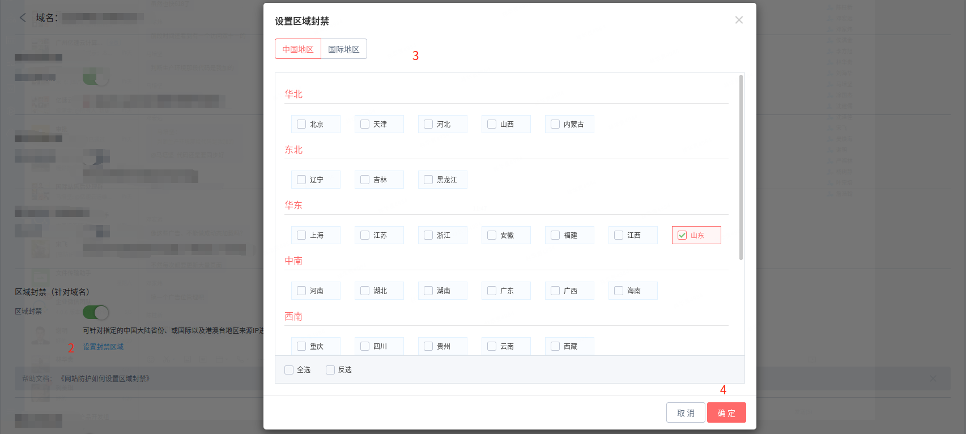Check the 北京 province checkbox
Viewport: 966px width, 434px height.
pos(301,124)
